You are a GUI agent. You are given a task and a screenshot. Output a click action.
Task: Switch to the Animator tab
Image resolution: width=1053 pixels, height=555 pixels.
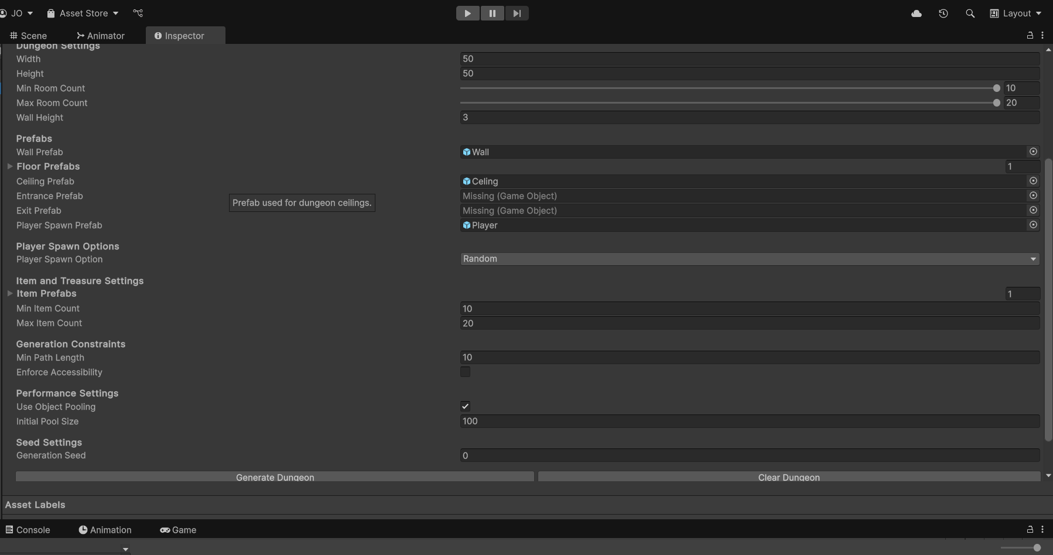(101, 36)
